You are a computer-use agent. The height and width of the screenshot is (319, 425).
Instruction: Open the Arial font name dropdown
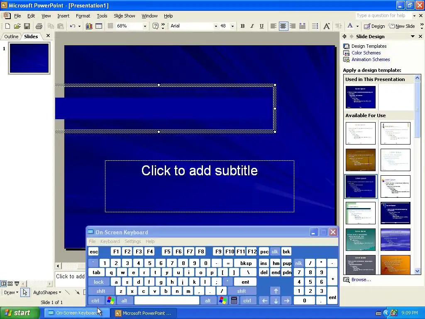(216, 26)
